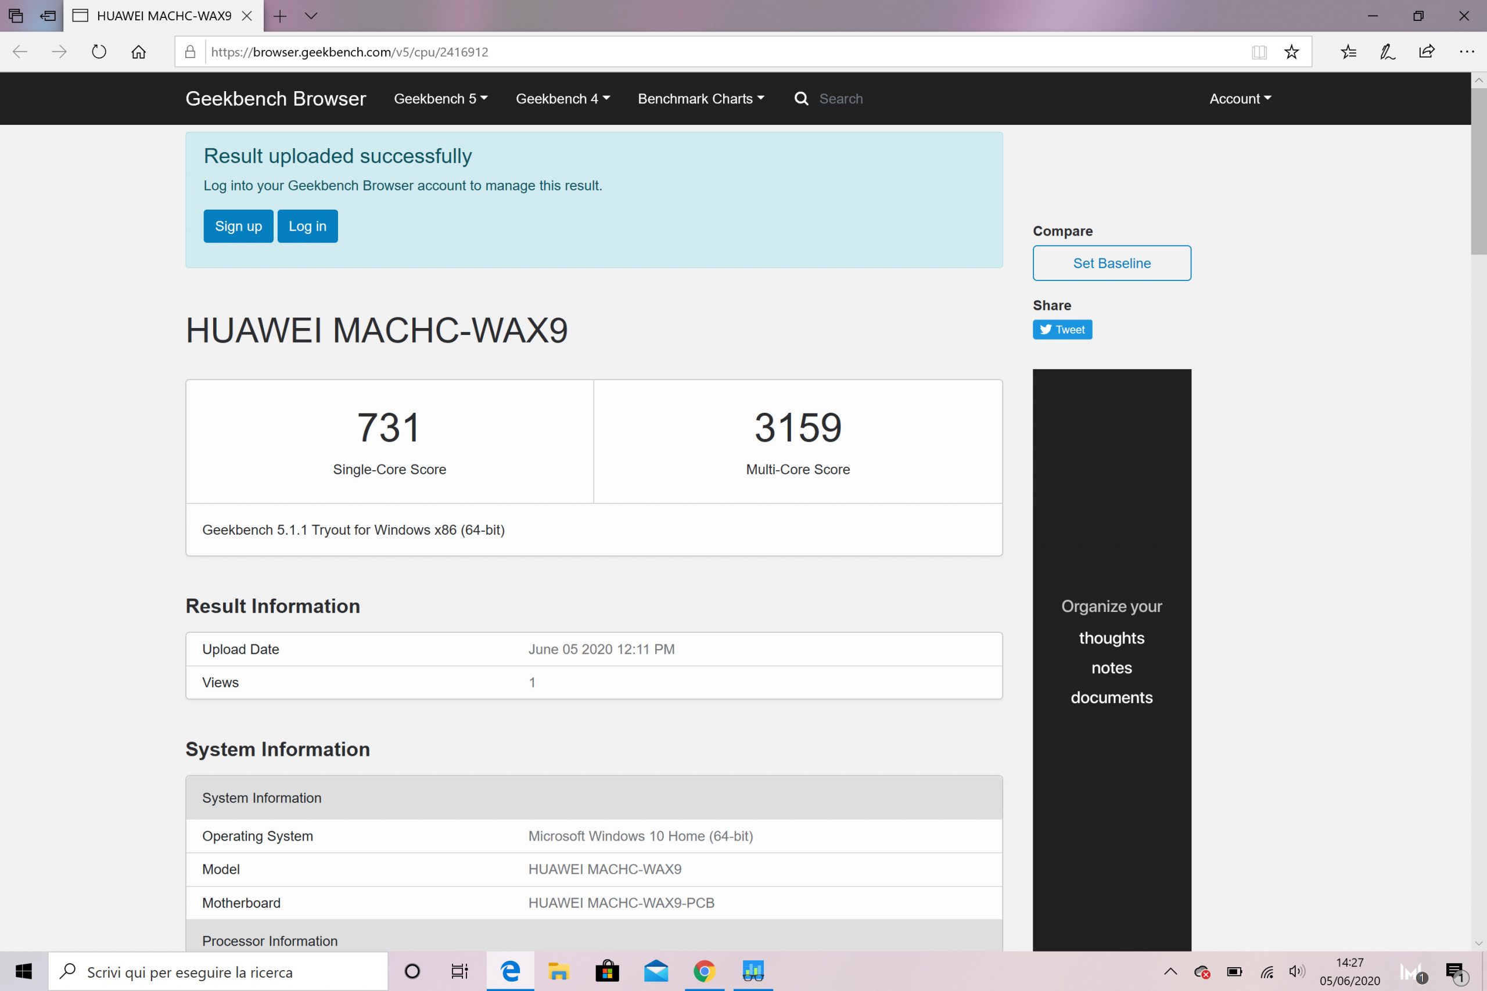The height and width of the screenshot is (991, 1487).
Task: Show hidden system tray icons
Action: pos(1170,971)
